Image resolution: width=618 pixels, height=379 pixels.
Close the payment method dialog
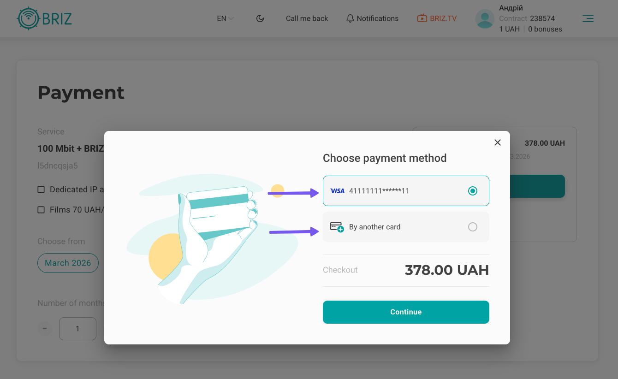pyautogui.click(x=497, y=142)
